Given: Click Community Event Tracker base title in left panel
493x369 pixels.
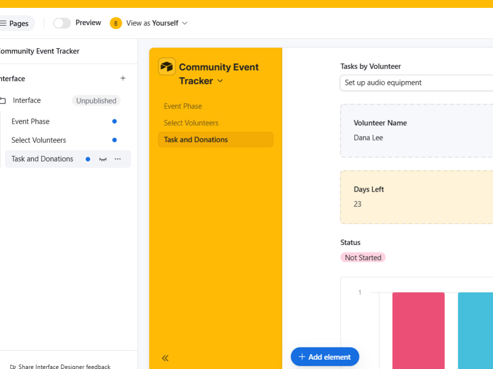Looking at the screenshot, I should point(39,51).
